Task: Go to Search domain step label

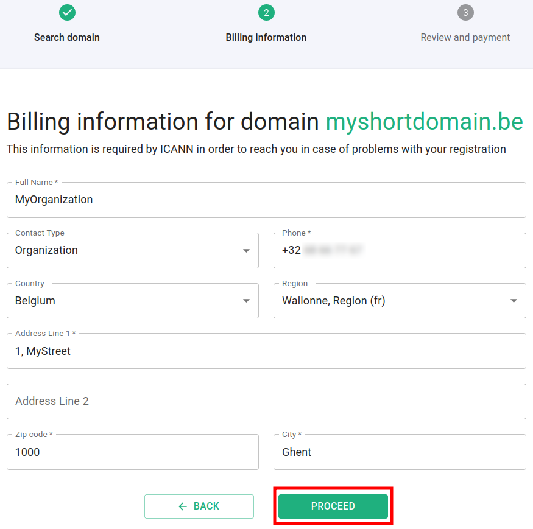Action: pos(67,37)
